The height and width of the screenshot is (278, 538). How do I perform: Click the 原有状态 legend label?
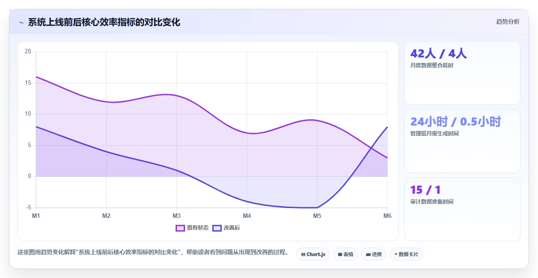click(x=198, y=228)
